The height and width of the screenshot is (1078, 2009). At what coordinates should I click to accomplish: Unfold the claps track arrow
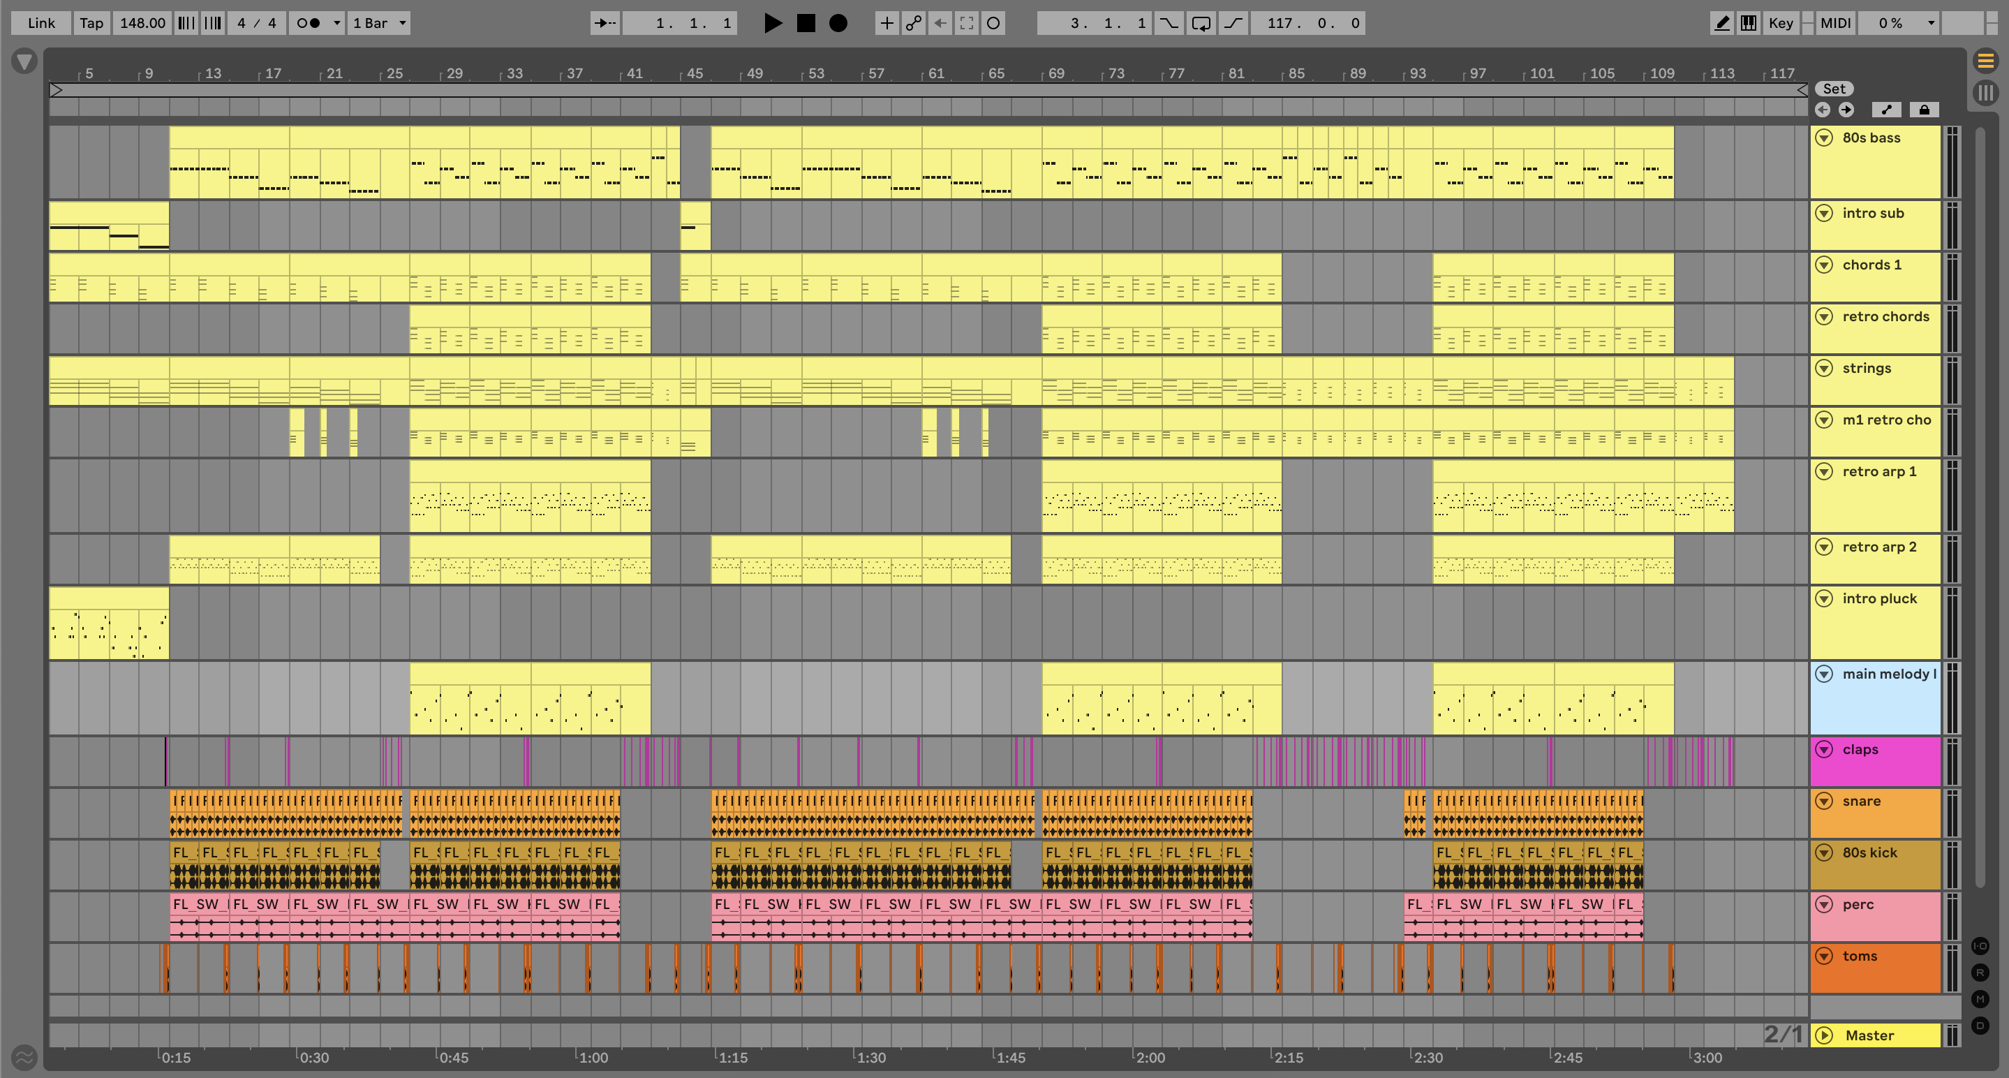[x=1823, y=750]
